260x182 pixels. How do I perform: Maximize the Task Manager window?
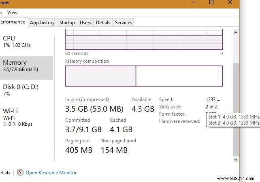(x=211, y=2)
